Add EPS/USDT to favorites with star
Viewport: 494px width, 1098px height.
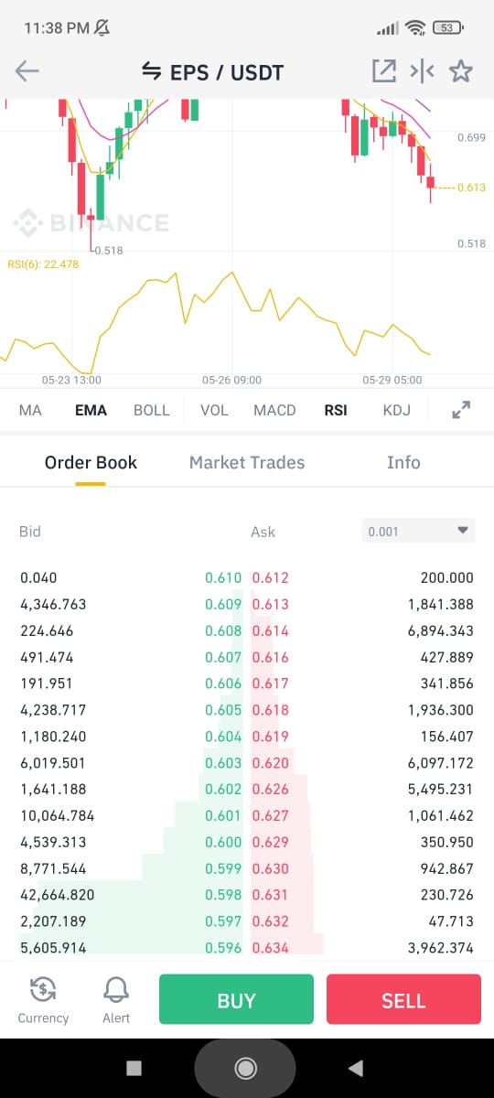461,71
